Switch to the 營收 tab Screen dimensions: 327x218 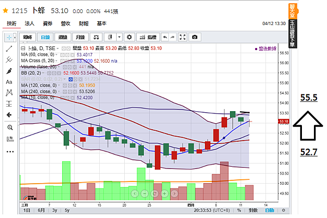pyautogui.click(x=65, y=23)
